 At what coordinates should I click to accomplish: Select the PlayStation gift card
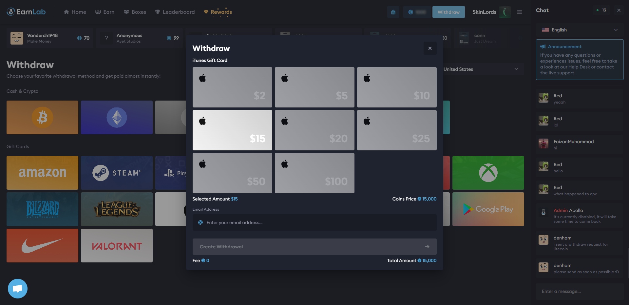point(171,173)
